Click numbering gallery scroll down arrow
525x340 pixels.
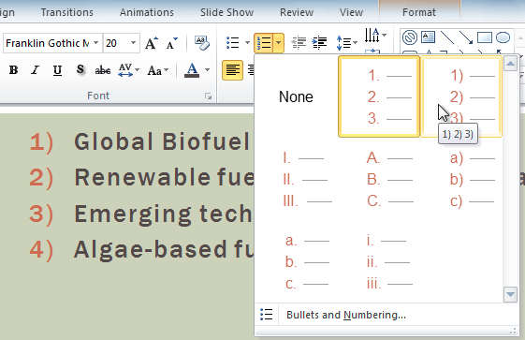pos(510,294)
